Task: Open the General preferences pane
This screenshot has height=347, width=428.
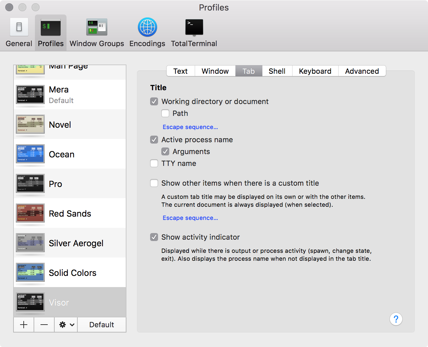Action: (19, 33)
